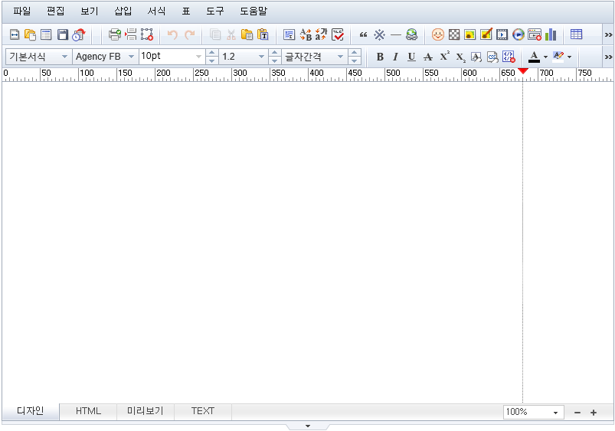This screenshot has width=615, height=431.
Task: Open highlight color dropdown arrow
Action: coord(570,57)
